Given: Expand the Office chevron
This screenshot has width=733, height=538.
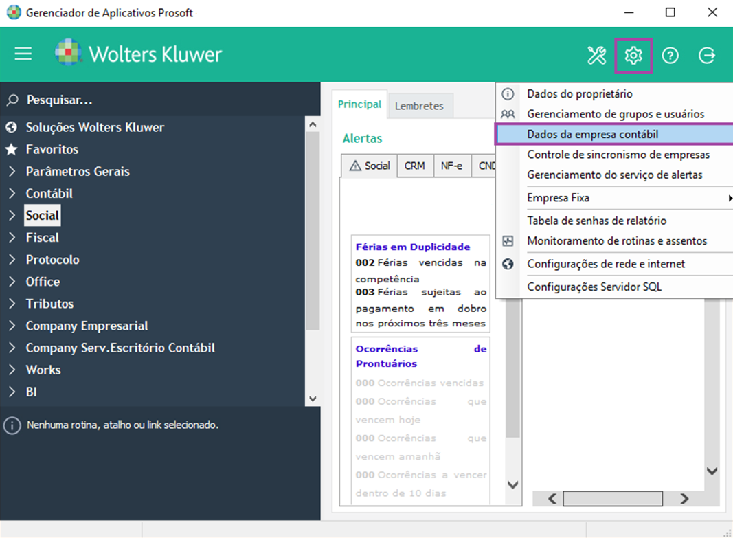Looking at the screenshot, I should pyautogui.click(x=12, y=282).
